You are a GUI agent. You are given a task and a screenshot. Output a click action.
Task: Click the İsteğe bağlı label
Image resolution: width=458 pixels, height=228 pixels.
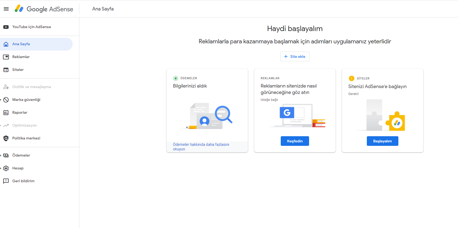tap(269, 100)
